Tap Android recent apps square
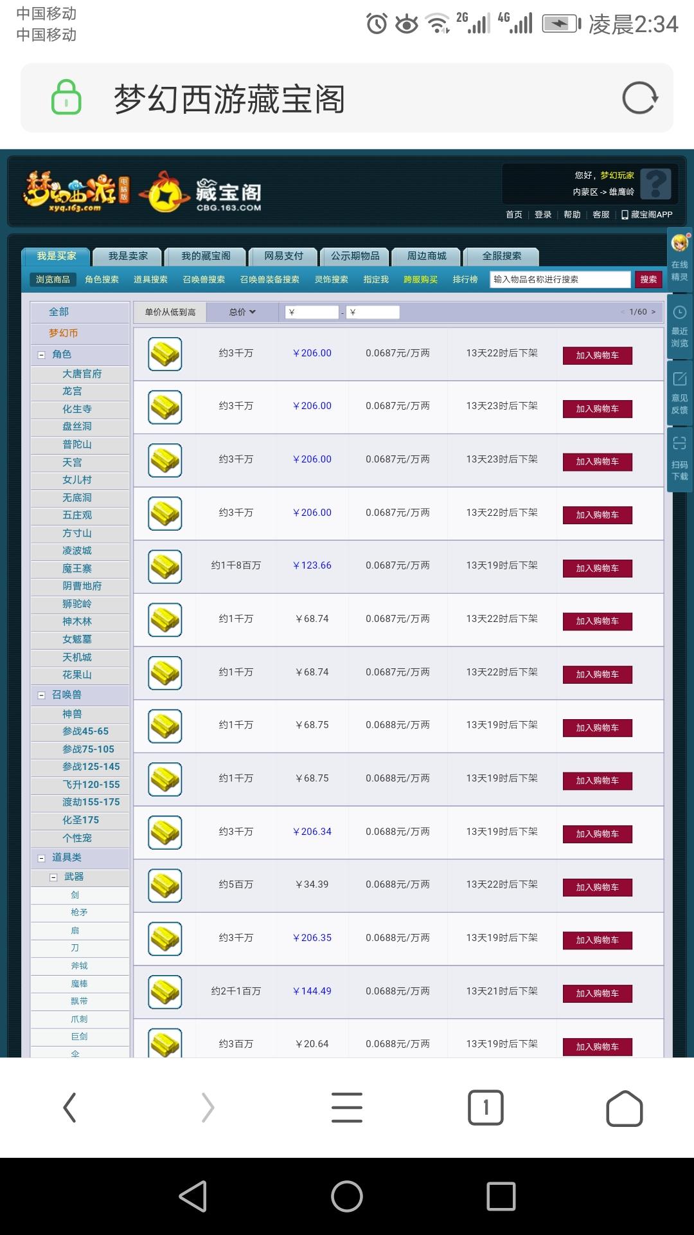The width and height of the screenshot is (694, 1235). [501, 1196]
